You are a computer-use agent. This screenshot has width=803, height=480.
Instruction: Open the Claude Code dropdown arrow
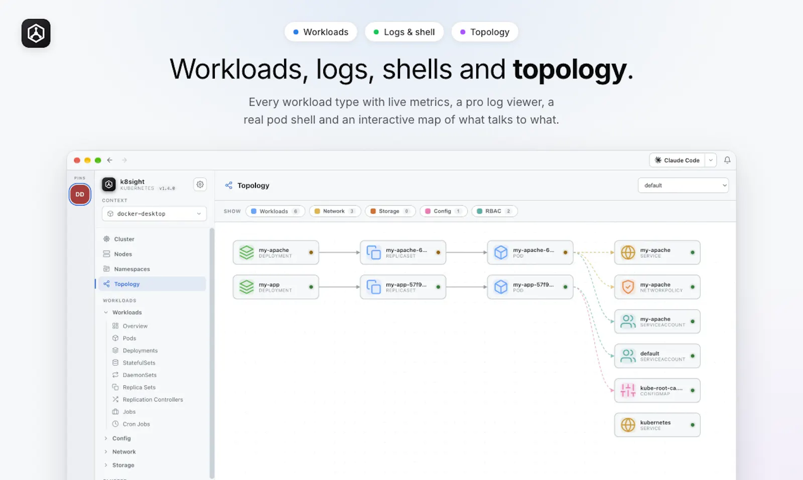(x=711, y=160)
